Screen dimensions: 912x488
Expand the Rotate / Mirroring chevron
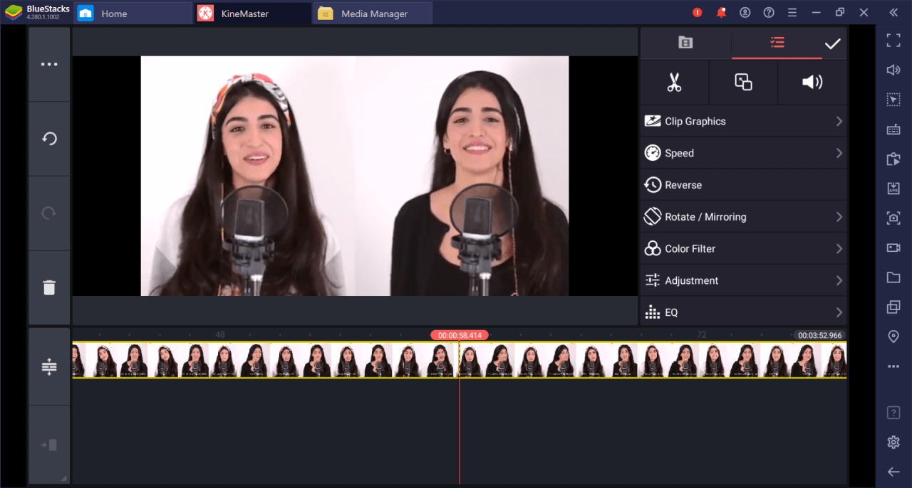pos(839,217)
